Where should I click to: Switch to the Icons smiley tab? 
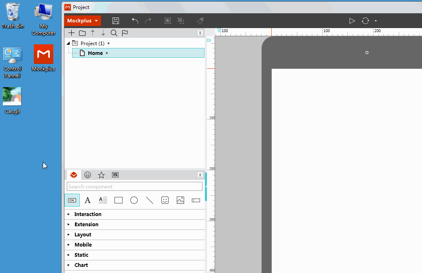tap(88, 175)
